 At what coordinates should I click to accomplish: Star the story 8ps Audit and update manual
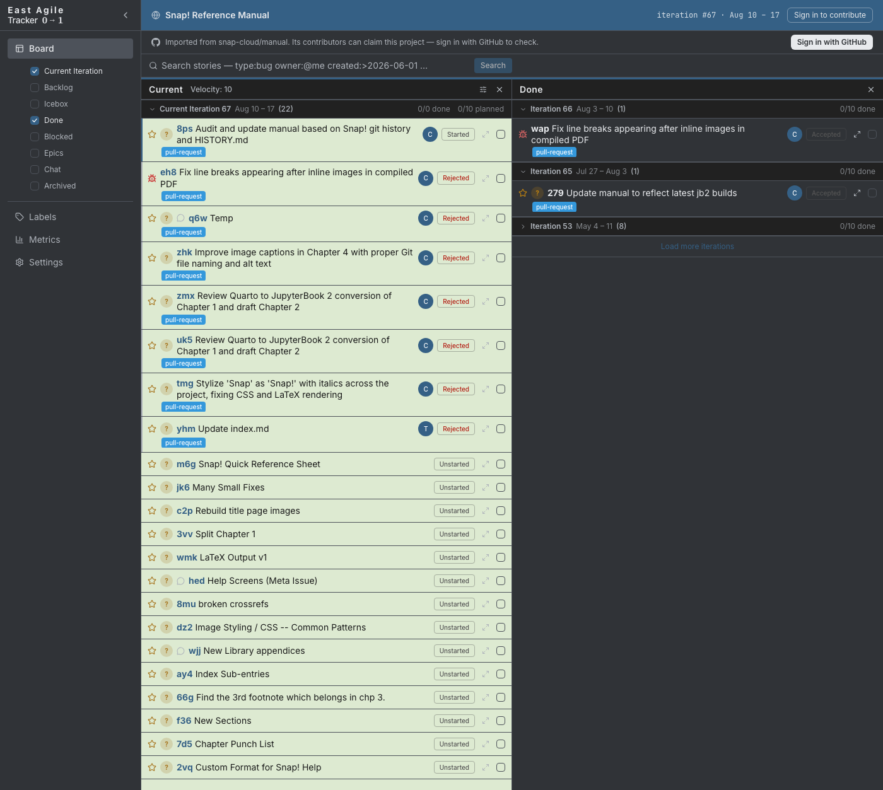[152, 134]
